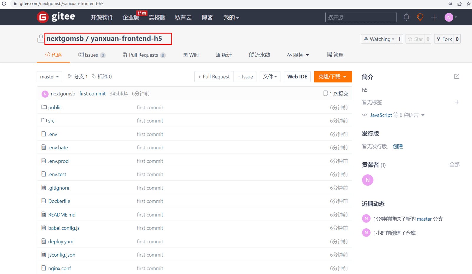472x274 pixels.
Task: Click the 高校版 nav item
Action: 157,18
